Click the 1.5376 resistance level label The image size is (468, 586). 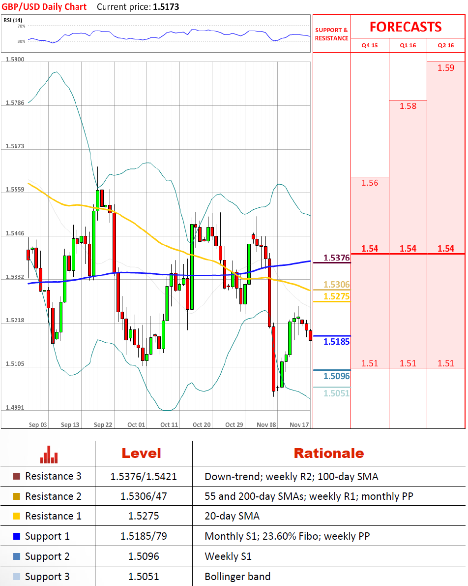click(337, 258)
